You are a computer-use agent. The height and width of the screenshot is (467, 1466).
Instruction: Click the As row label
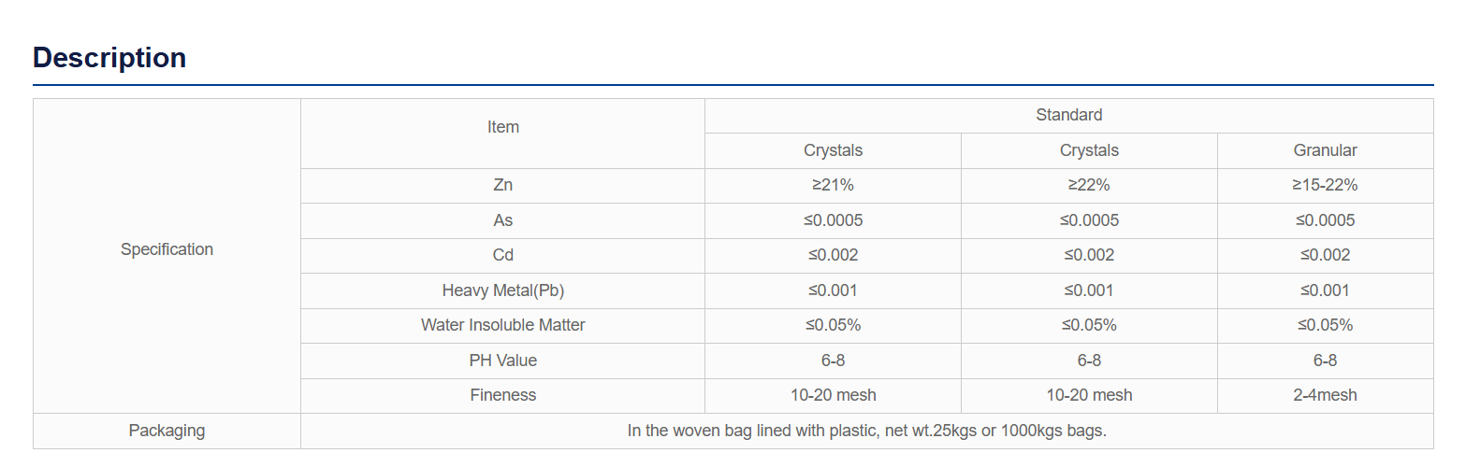tap(503, 220)
